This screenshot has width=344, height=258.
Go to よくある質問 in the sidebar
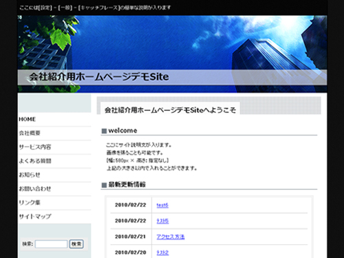click(35, 161)
